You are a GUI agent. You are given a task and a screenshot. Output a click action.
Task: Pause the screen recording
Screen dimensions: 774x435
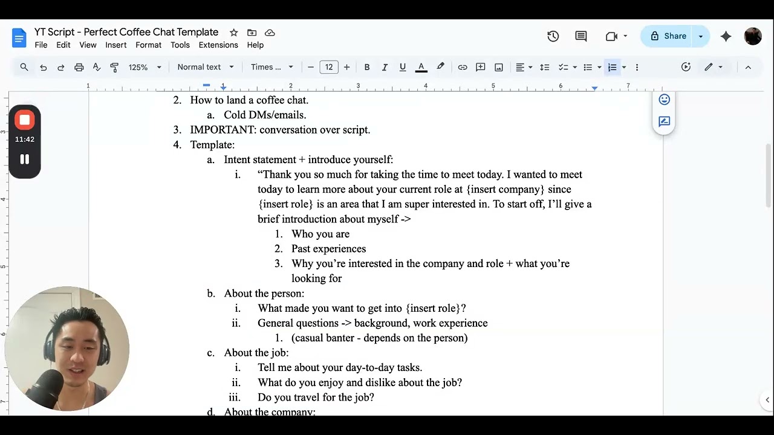click(24, 159)
